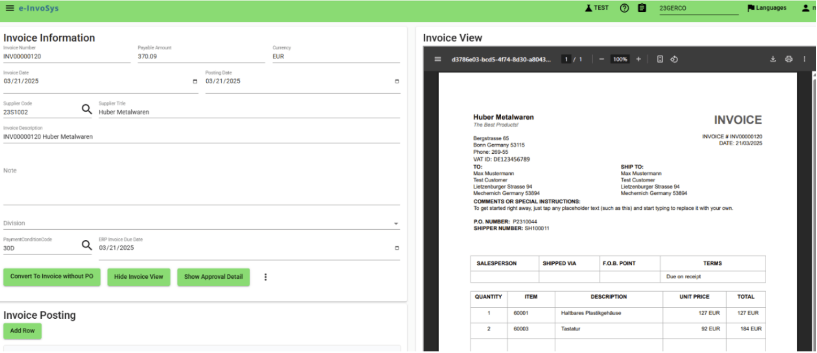
Task: Click Convert To Invoice without PO
Action: click(x=52, y=277)
